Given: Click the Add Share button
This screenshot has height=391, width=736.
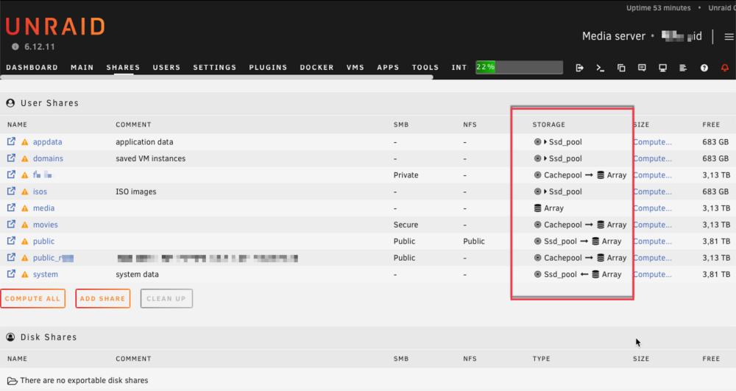Looking at the screenshot, I should pos(103,298).
